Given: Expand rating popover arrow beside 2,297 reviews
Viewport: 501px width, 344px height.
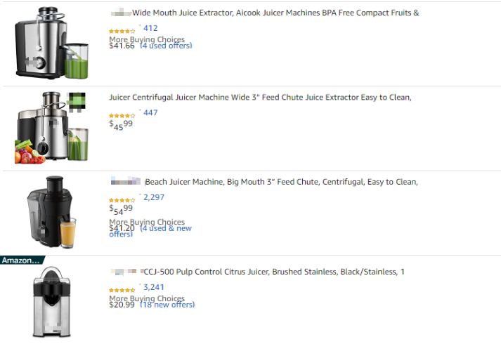Looking at the screenshot, I should click(140, 195).
